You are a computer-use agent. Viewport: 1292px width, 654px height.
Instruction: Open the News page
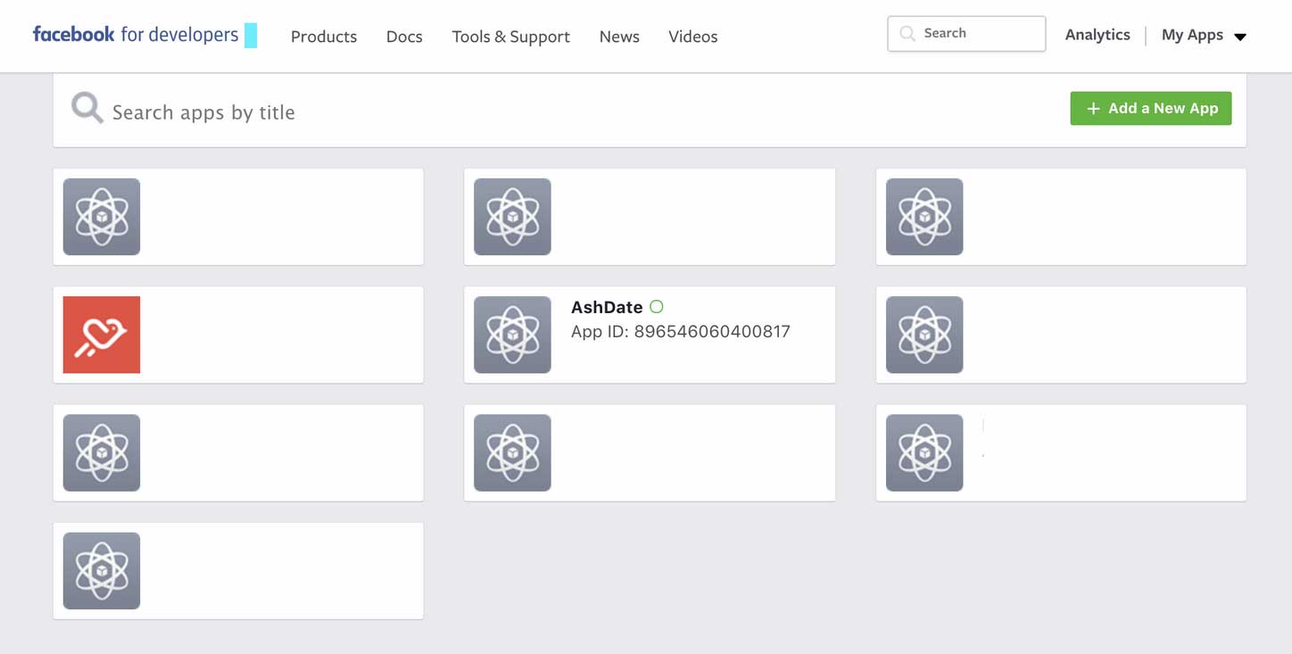pos(619,37)
